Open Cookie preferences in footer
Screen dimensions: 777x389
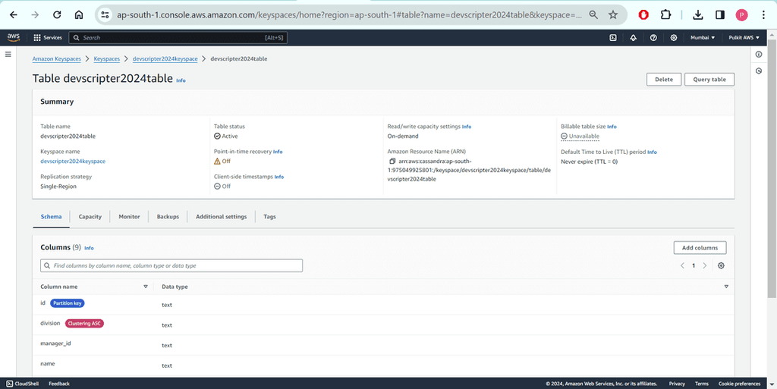(739, 384)
